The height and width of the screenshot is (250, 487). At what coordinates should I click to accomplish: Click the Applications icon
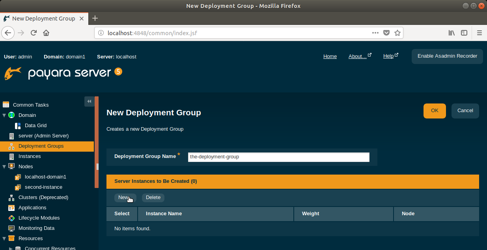tap(11, 208)
